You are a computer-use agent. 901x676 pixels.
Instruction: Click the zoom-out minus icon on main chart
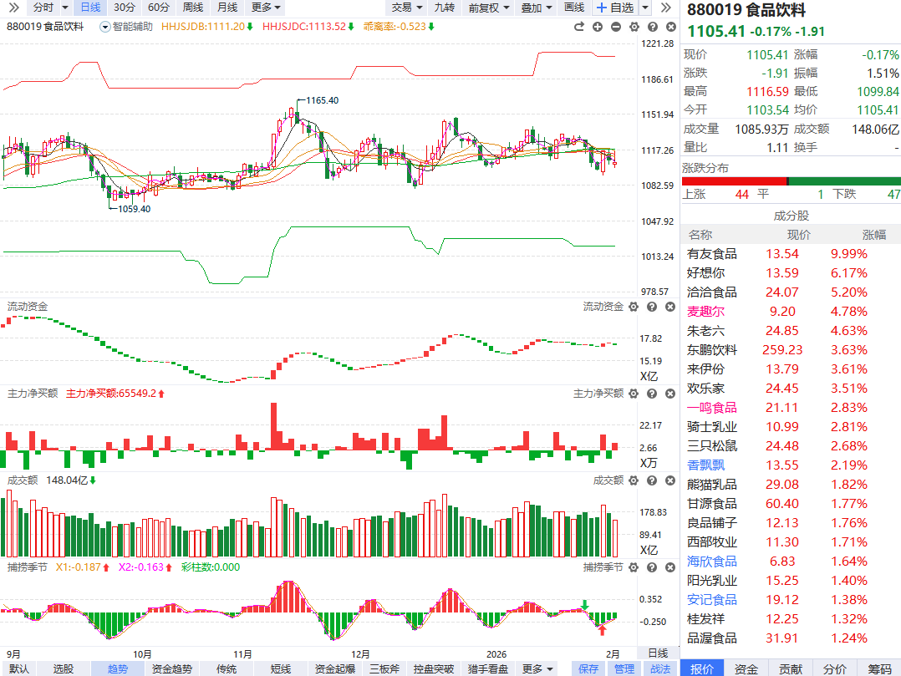coord(616,27)
